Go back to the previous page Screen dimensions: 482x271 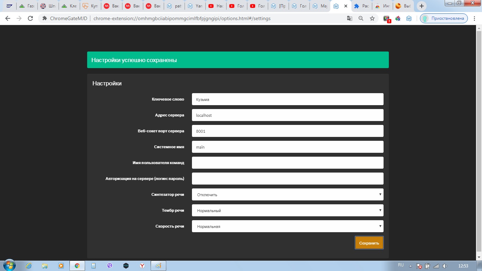click(x=8, y=18)
